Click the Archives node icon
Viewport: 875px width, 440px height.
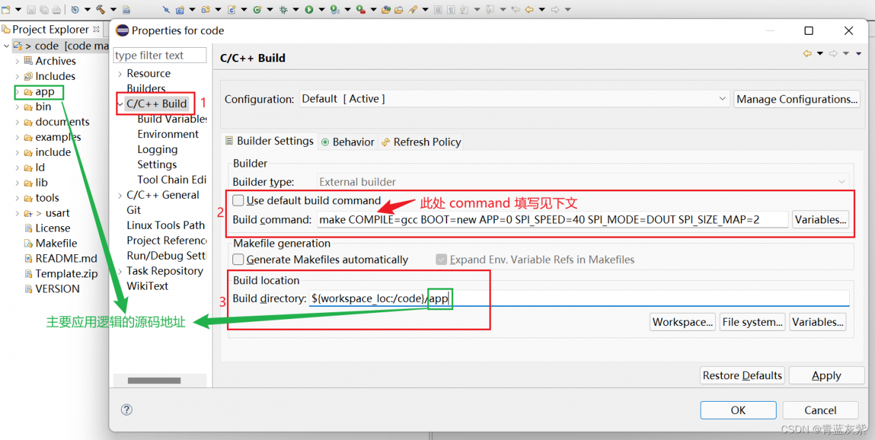tap(28, 61)
